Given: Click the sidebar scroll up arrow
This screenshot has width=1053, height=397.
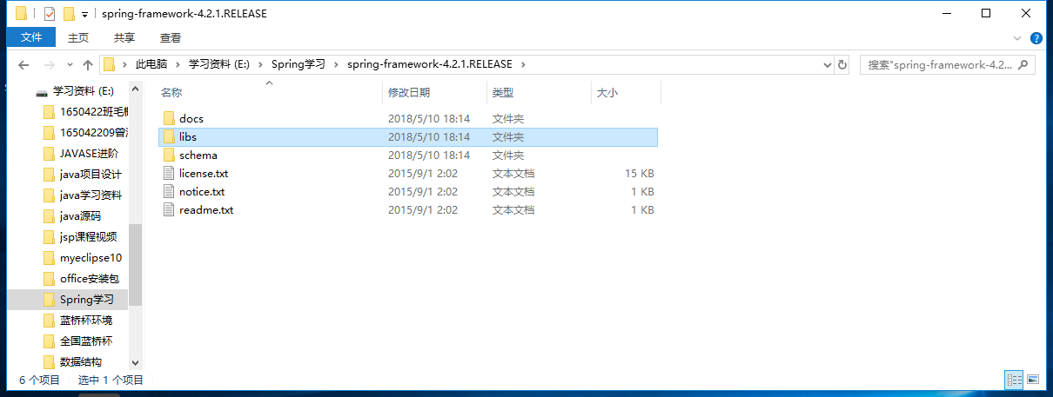Looking at the screenshot, I should click(135, 89).
